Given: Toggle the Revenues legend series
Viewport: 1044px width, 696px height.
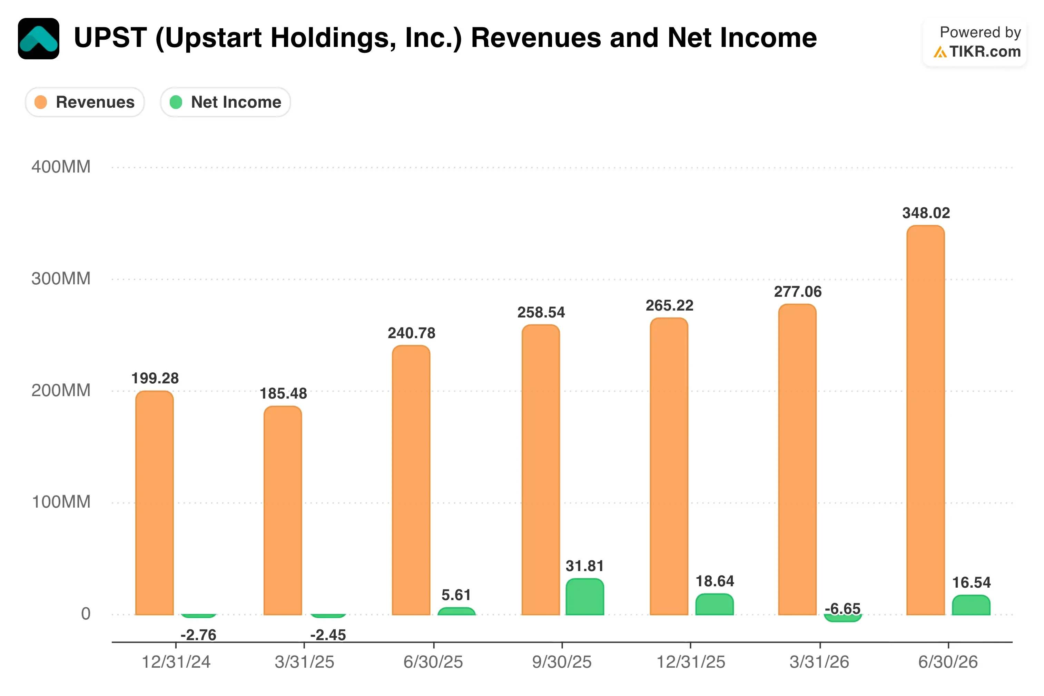Looking at the screenshot, I should tap(85, 102).
